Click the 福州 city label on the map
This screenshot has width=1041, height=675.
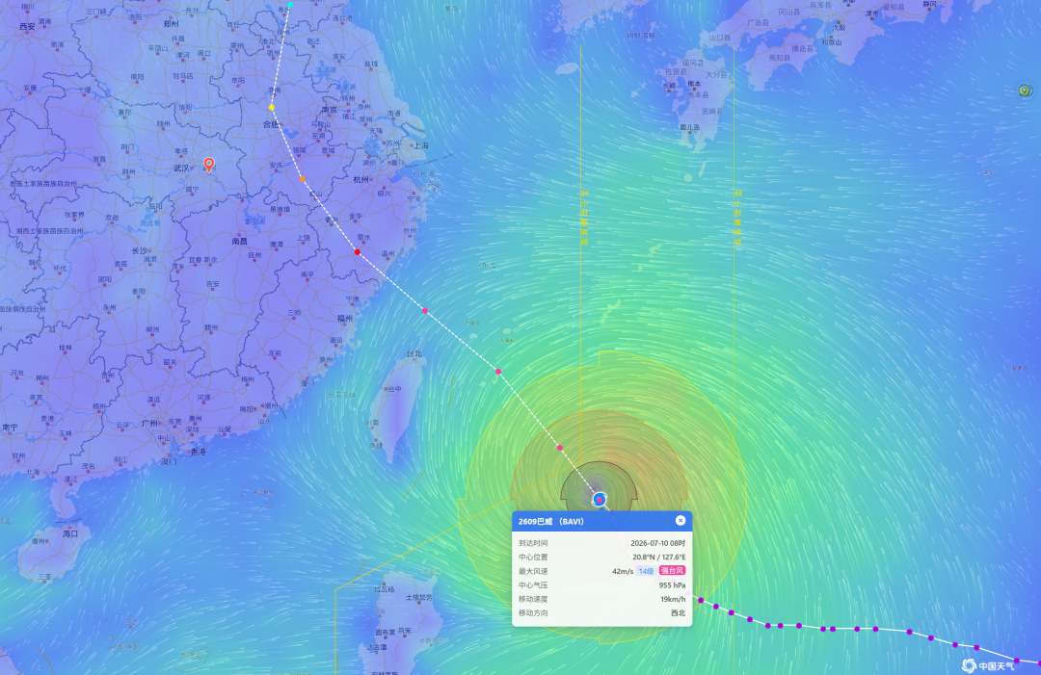pyautogui.click(x=344, y=319)
